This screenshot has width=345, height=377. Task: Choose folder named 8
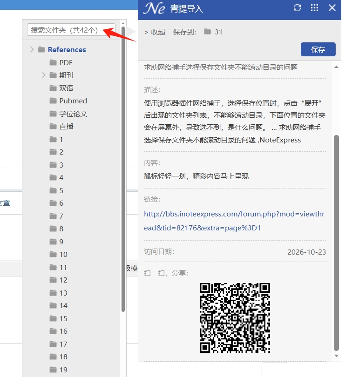pos(61,229)
